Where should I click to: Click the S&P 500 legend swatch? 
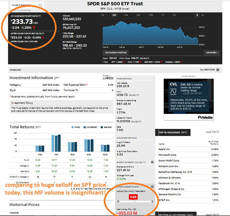[x=102, y=127]
